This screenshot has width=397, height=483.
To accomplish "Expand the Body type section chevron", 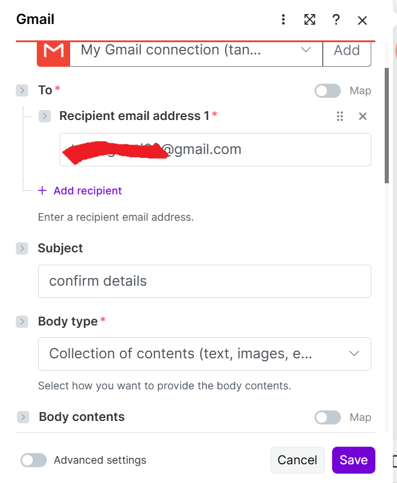I will click(22, 321).
